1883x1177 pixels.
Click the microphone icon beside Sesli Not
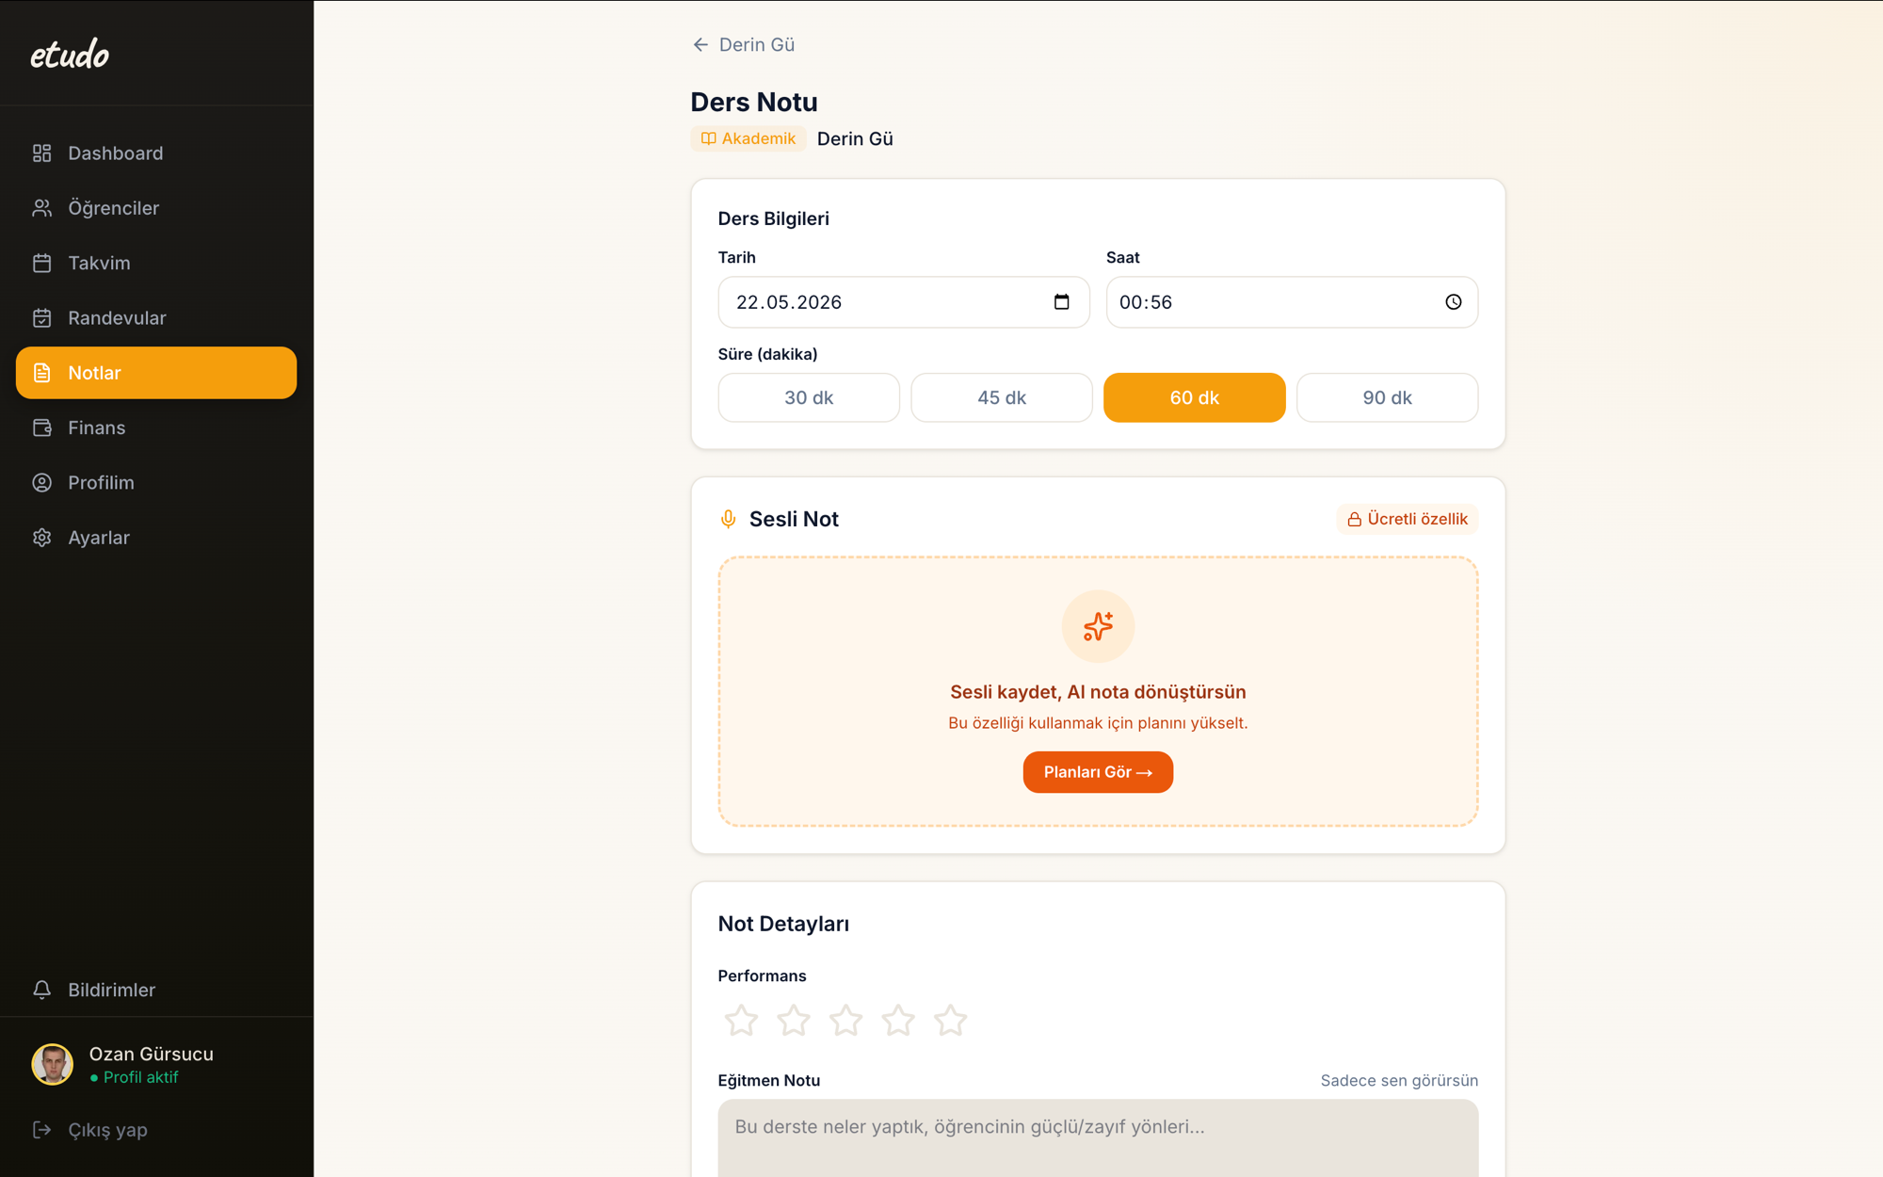tap(728, 519)
